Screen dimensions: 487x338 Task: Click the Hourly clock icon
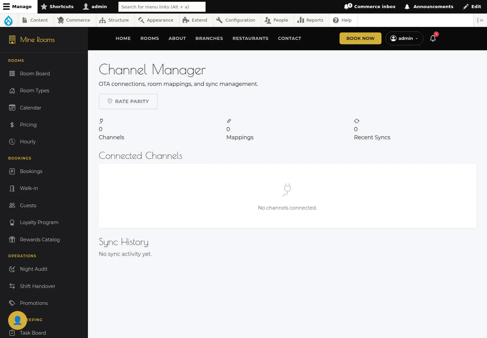click(12, 142)
